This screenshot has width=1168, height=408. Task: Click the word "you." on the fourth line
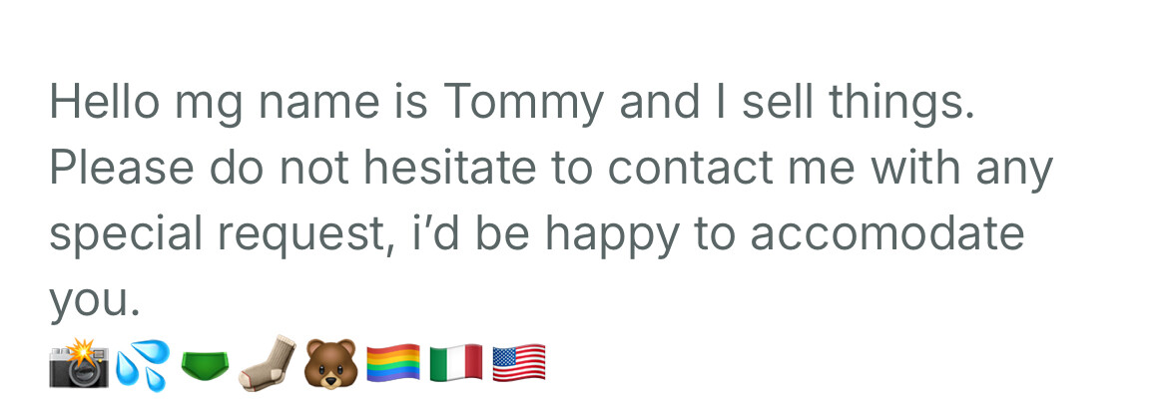click(95, 300)
